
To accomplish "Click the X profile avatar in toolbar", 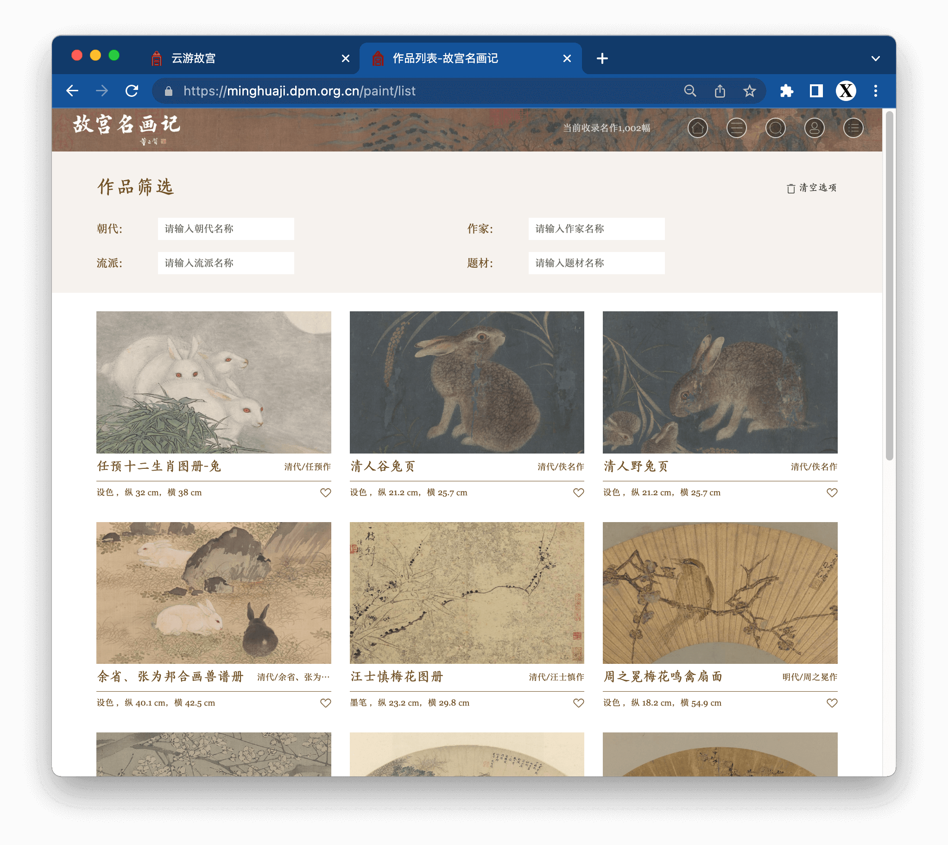I will pyautogui.click(x=846, y=91).
